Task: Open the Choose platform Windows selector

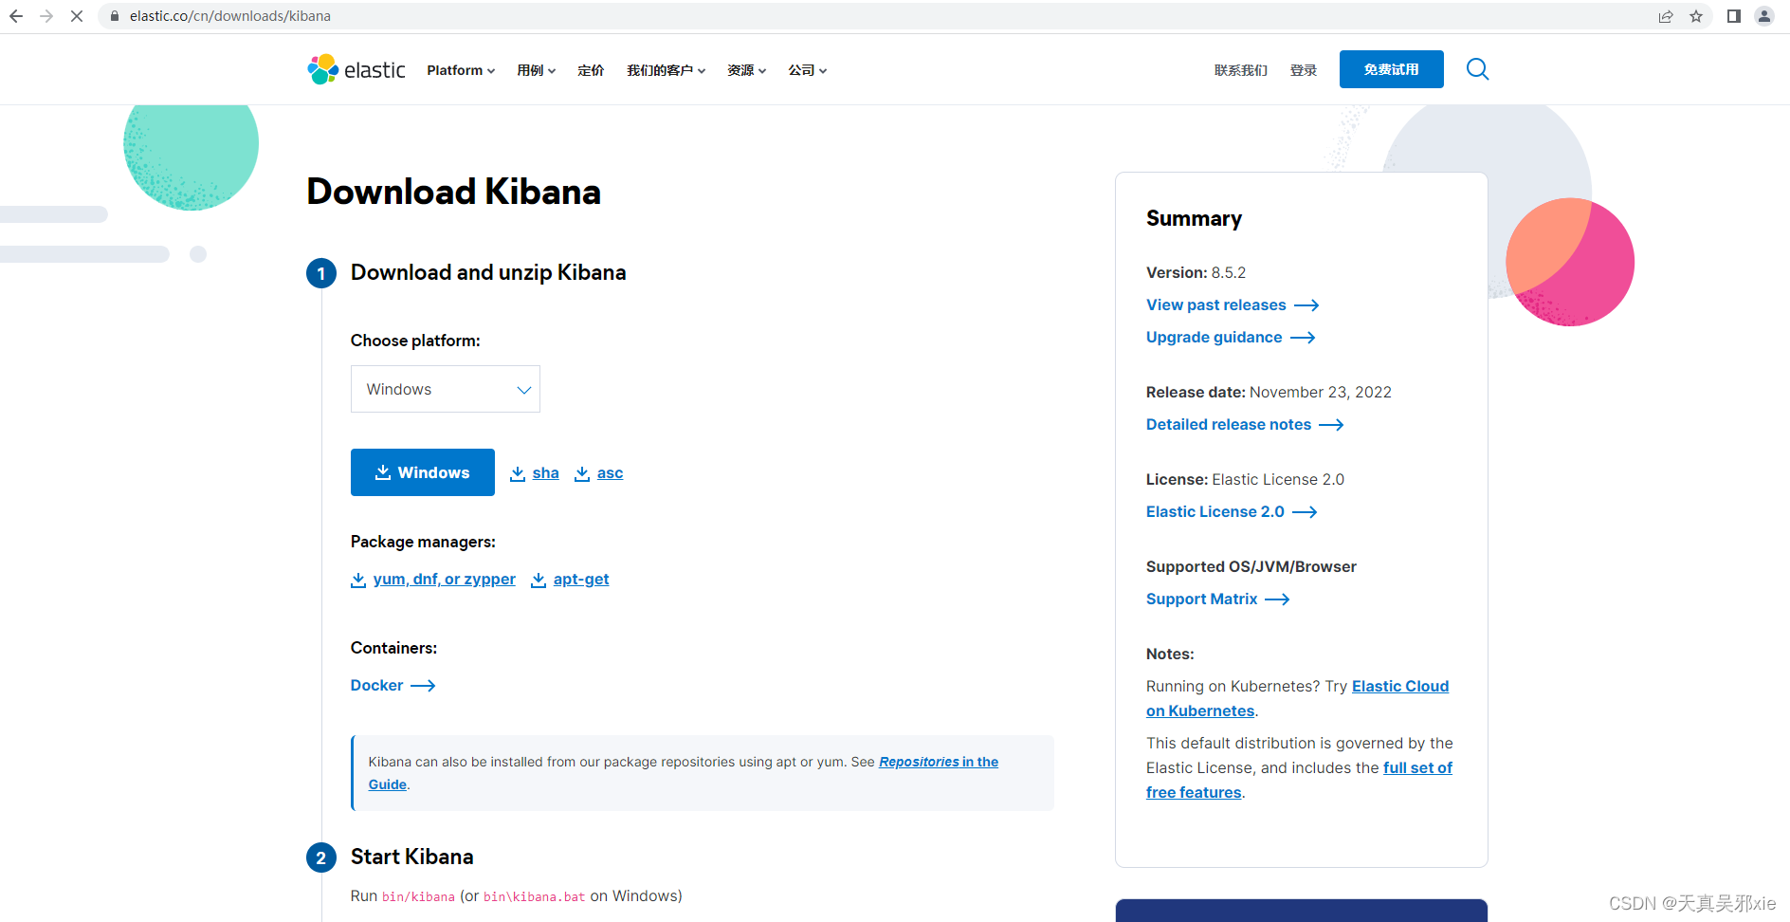Action: (445, 389)
